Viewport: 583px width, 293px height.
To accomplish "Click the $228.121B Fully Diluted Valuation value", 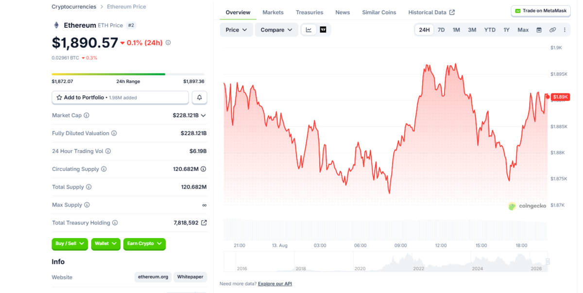I will 194,133.
